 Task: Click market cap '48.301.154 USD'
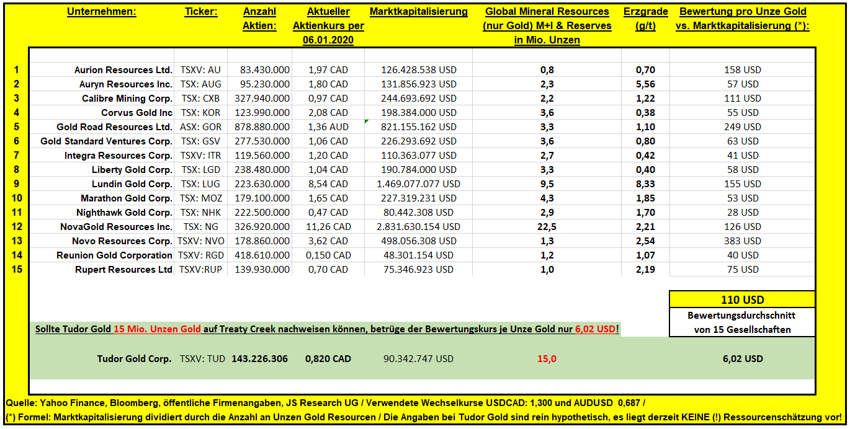[419, 255]
